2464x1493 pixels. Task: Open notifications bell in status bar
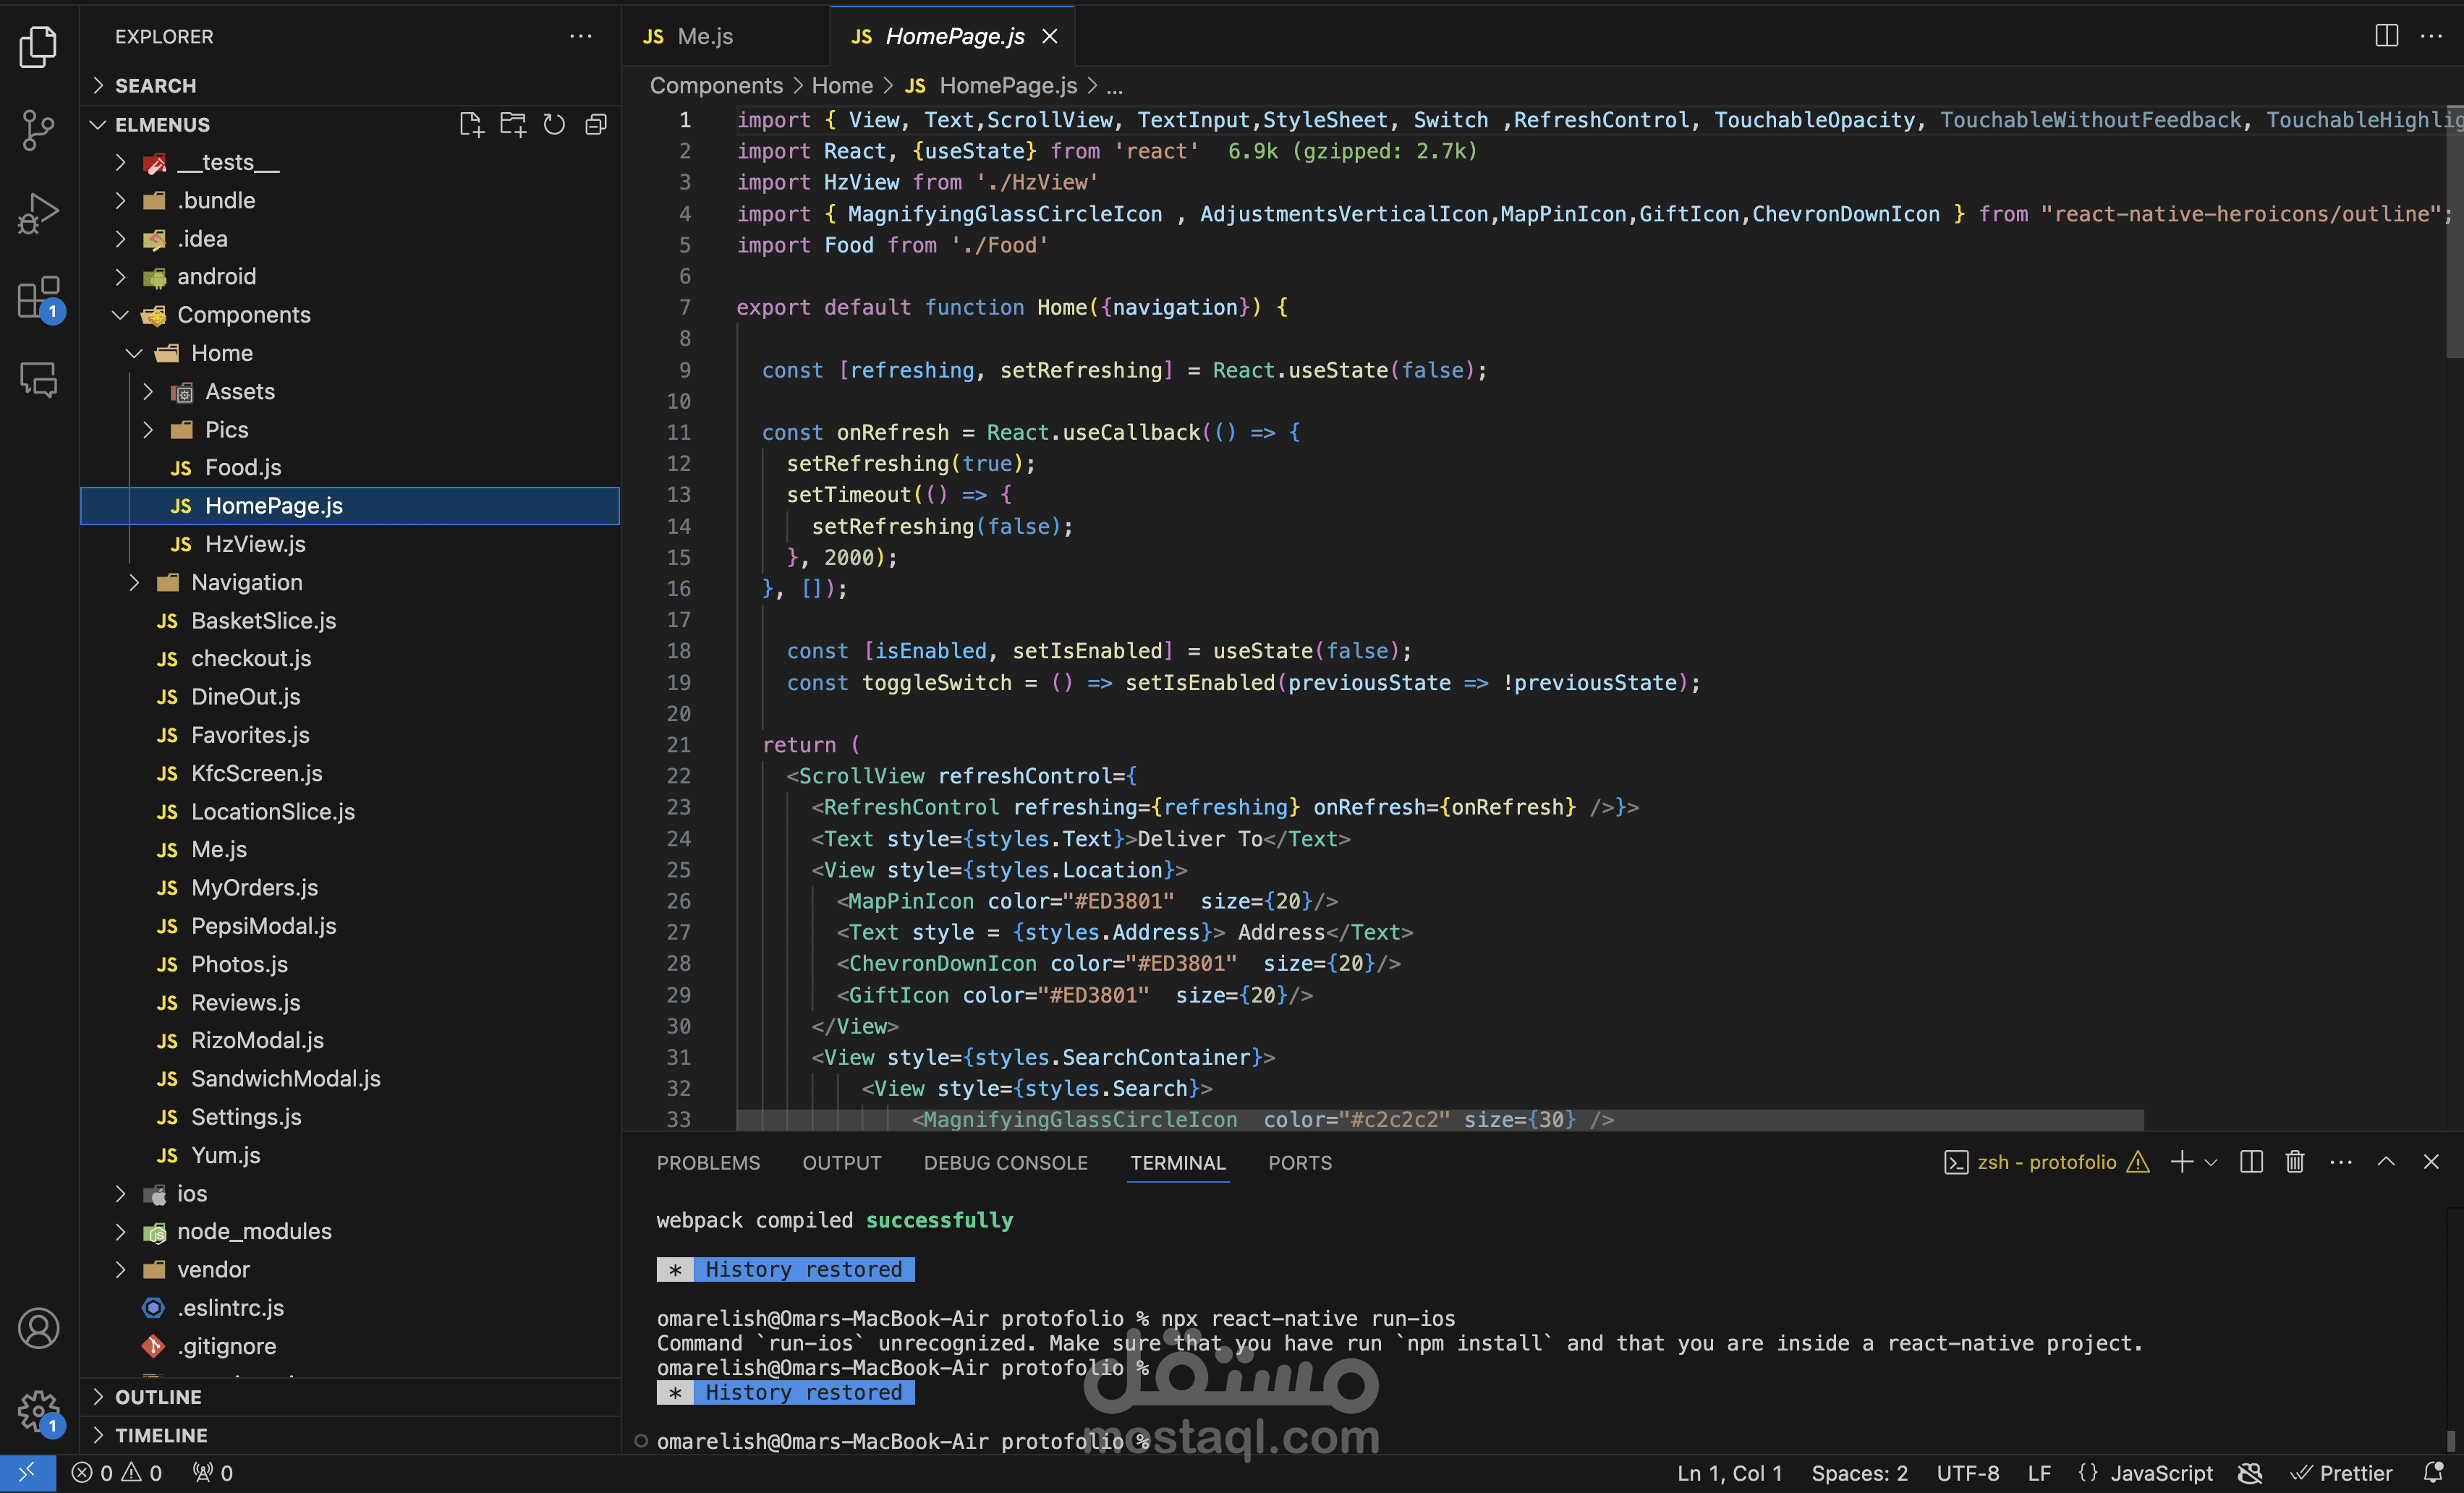point(2434,1473)
